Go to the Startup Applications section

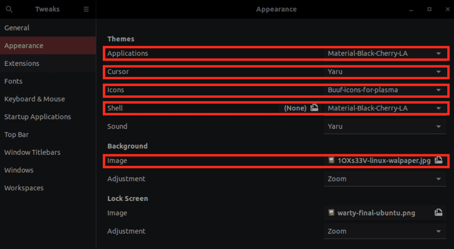(38, 117)
